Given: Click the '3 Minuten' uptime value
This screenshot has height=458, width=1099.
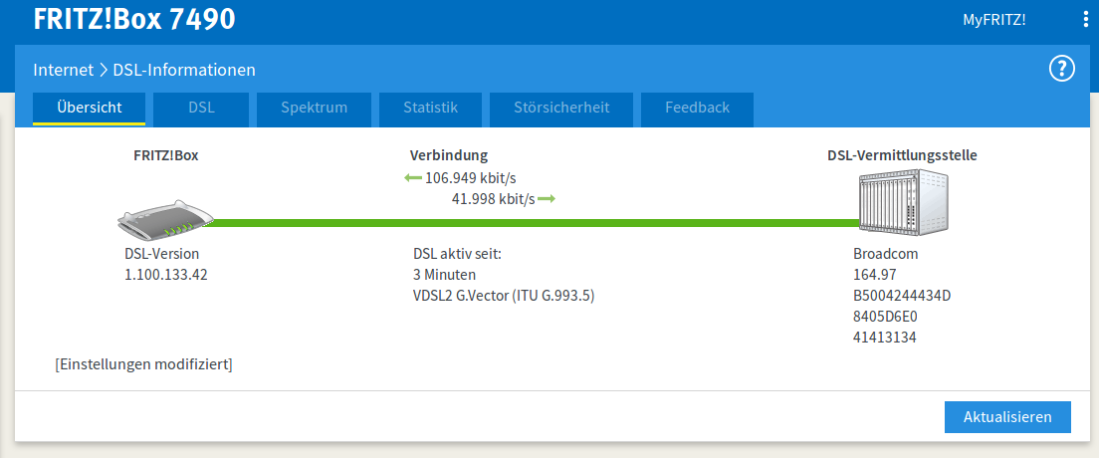Looking at the screenshot, I should point(444,275).
